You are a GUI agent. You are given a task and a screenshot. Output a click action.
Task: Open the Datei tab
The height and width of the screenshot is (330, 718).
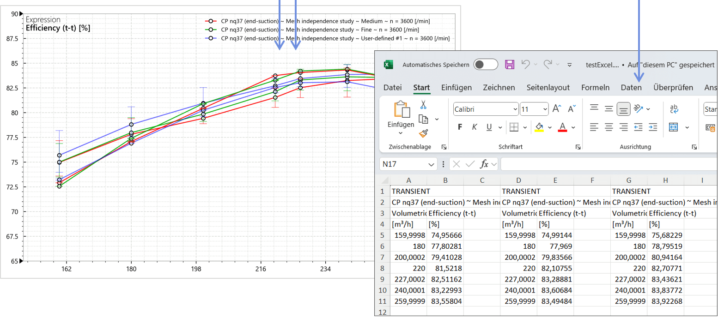tap(393, 87)
